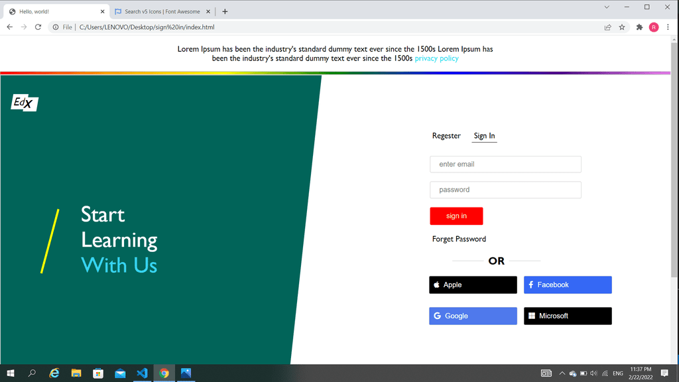Select the Sign In tab
This screenshot has width=679, height=382.
point(484,135)
